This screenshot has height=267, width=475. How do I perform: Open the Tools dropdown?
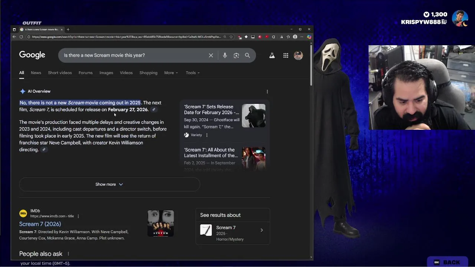(193, 73)
